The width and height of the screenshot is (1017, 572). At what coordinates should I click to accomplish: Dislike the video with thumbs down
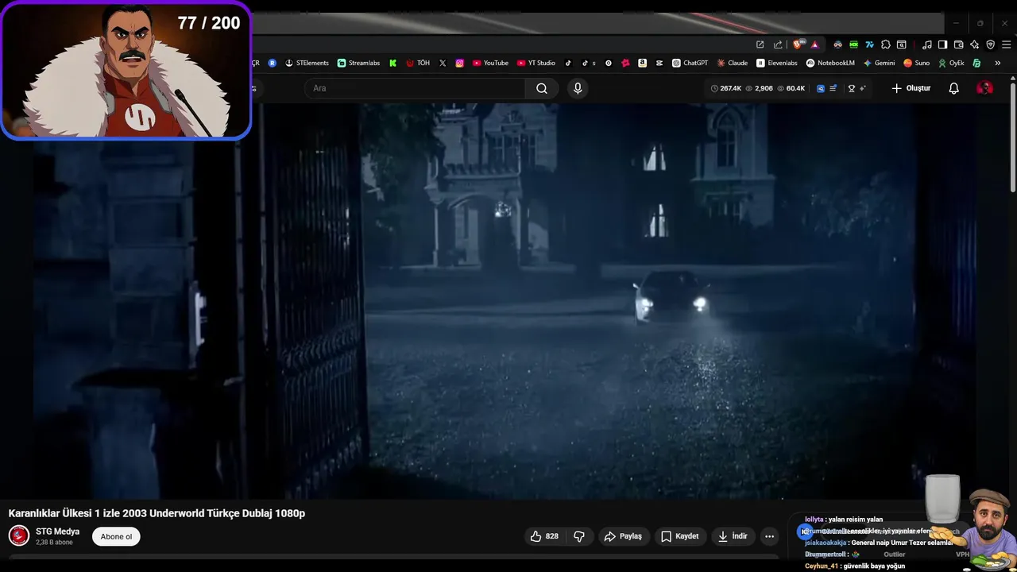(579, 536)
